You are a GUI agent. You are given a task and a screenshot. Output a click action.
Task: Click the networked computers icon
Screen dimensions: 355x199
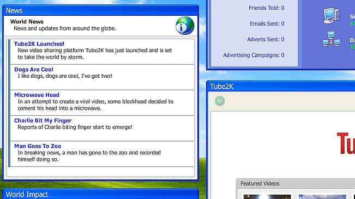331,39
